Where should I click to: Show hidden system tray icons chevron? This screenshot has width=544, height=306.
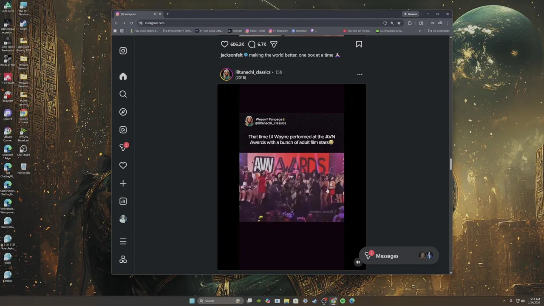coord(504,301)
